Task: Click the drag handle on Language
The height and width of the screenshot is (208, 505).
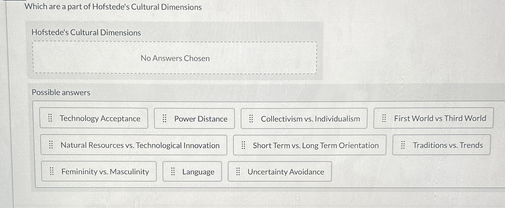Action: coord(172,171)
